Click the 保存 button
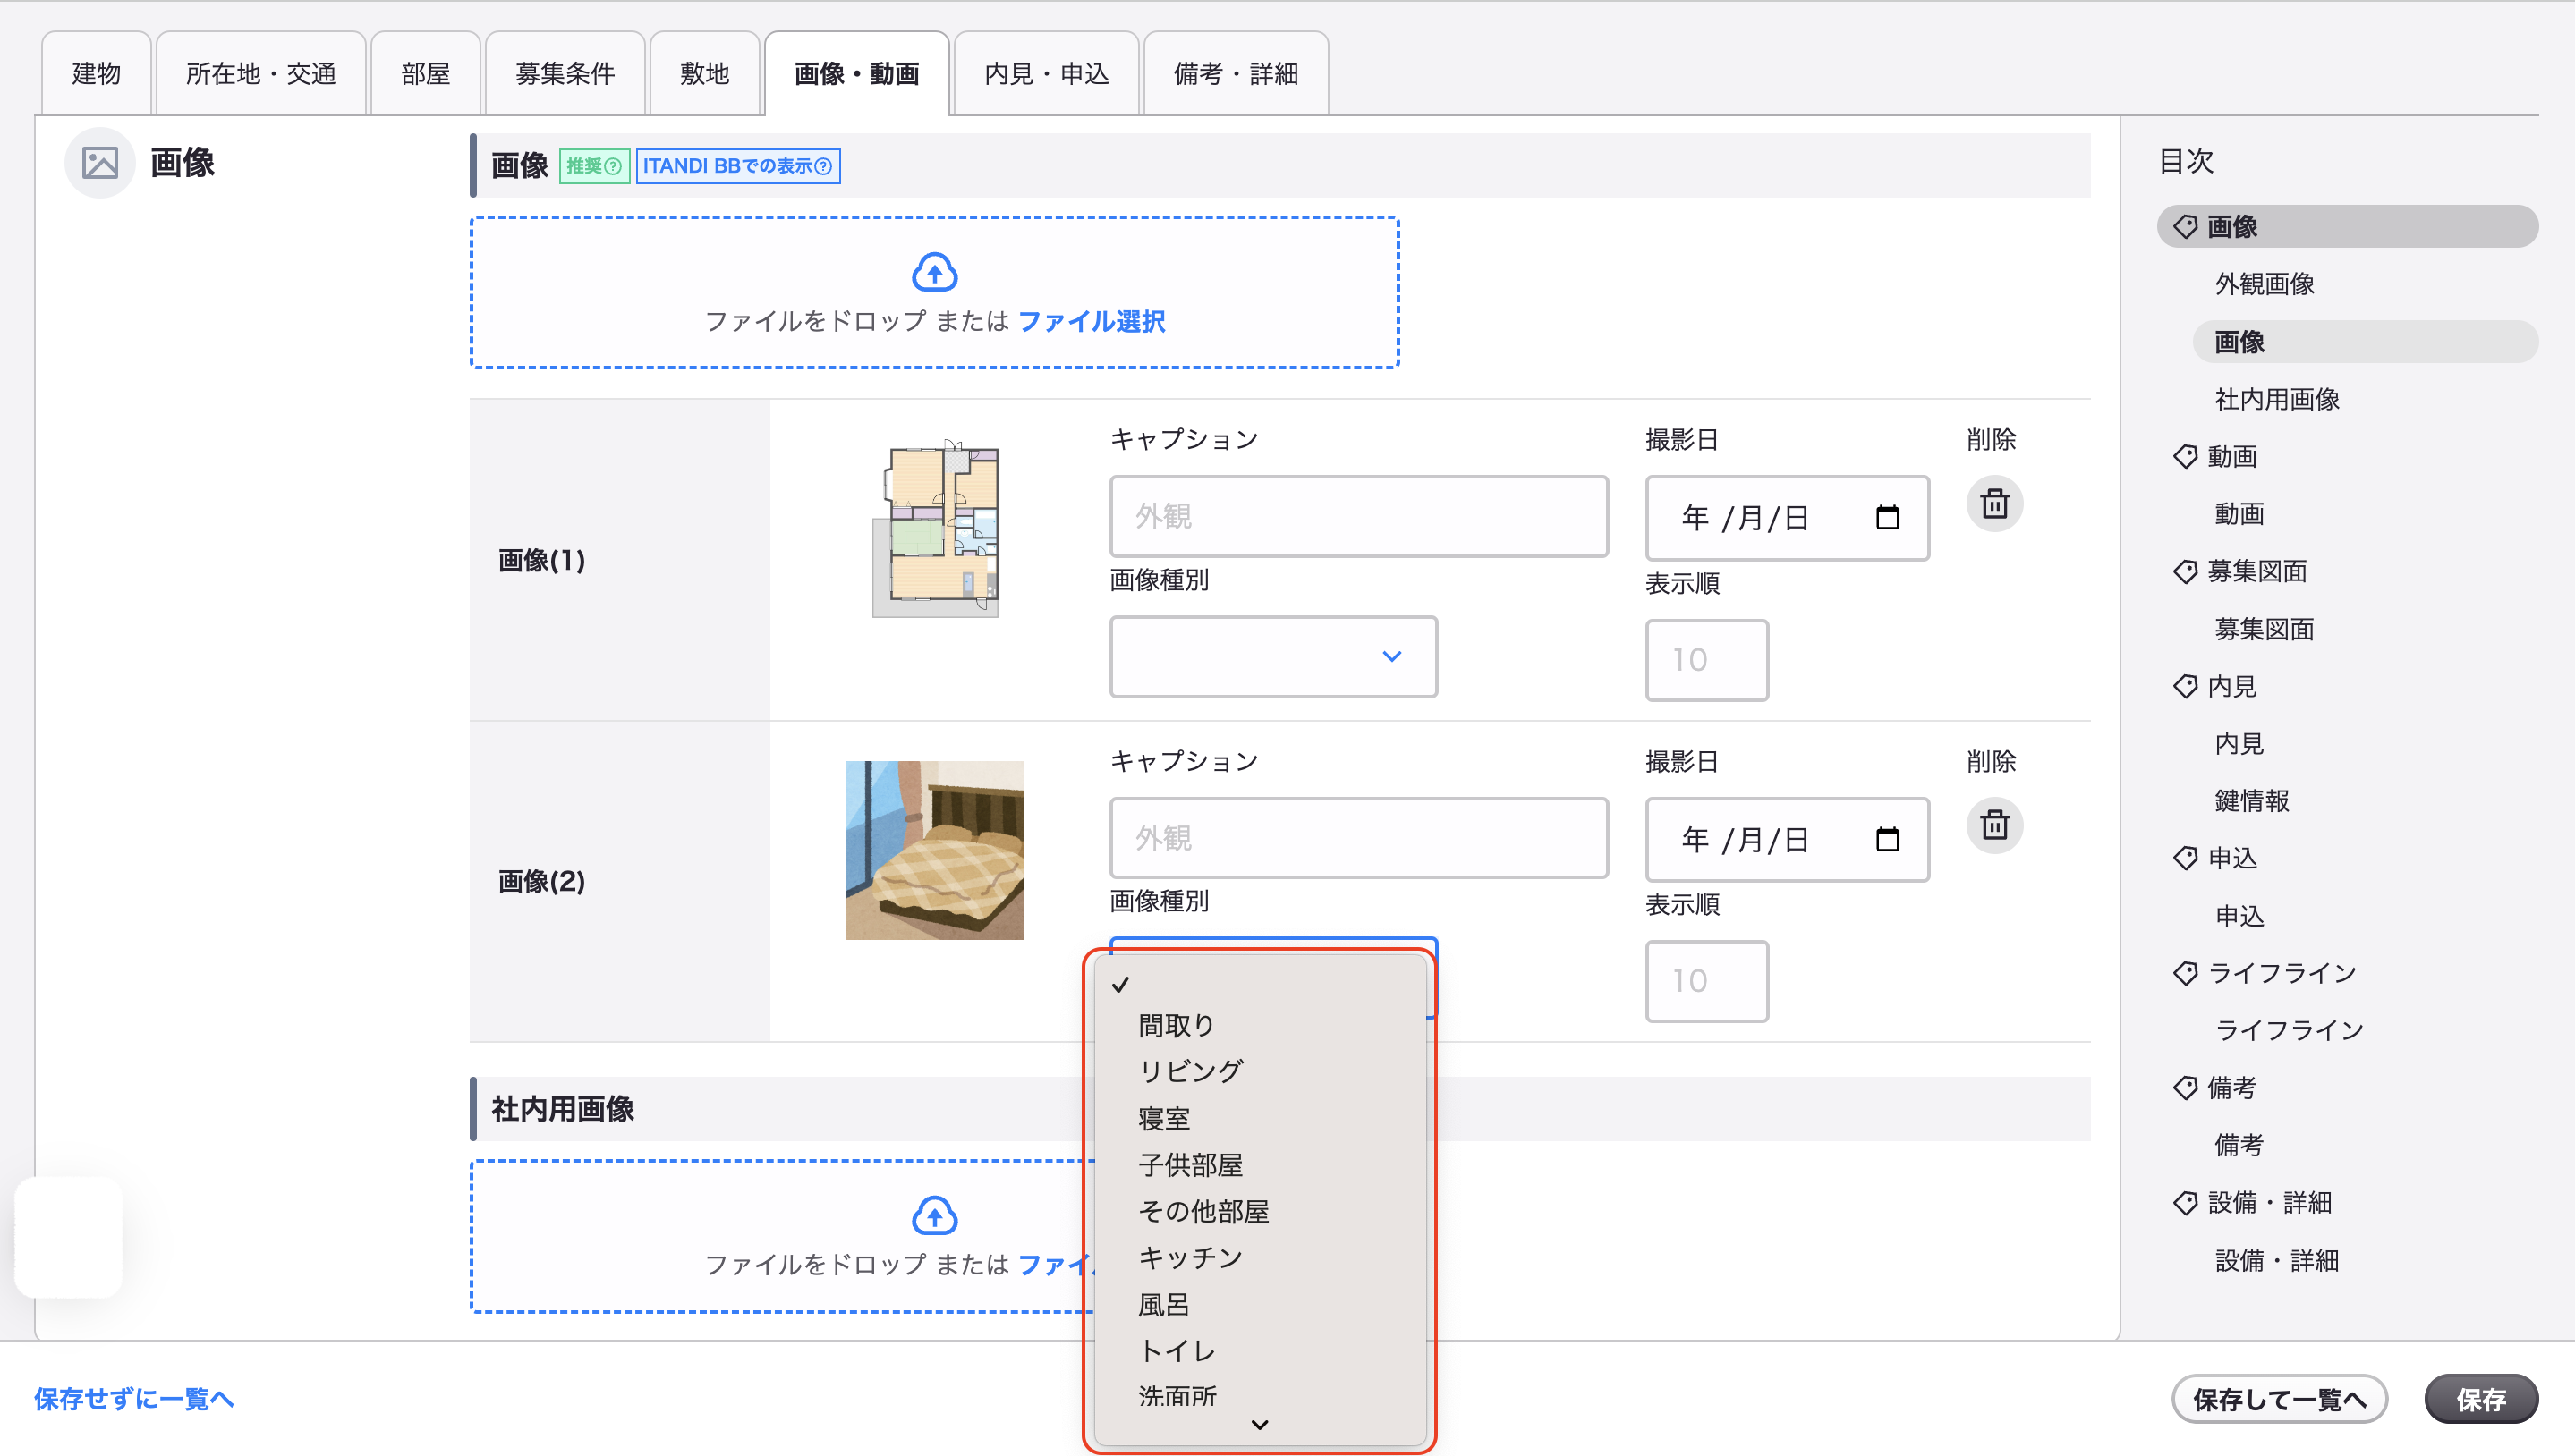 (x=2481, y=1399)
